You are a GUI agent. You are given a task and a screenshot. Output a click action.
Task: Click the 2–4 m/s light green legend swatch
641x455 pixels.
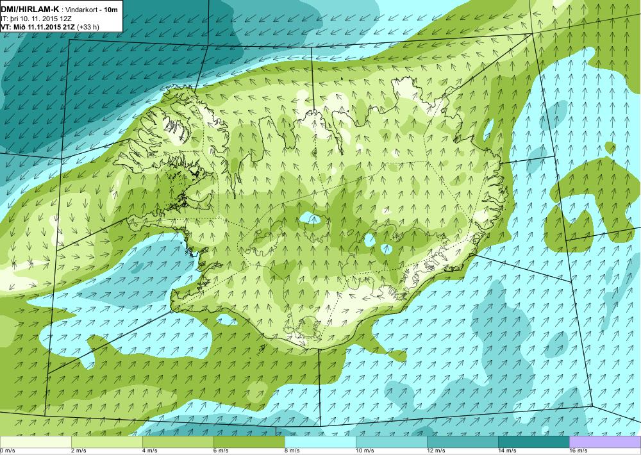(x=106, y=442)
